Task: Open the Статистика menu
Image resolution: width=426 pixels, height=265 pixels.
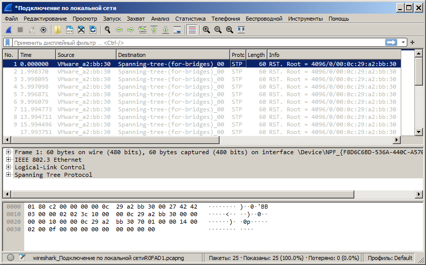Action: 190,19
